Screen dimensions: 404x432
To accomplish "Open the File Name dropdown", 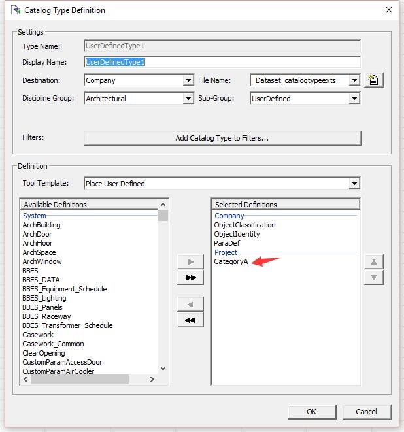I will tap(354, 80).
